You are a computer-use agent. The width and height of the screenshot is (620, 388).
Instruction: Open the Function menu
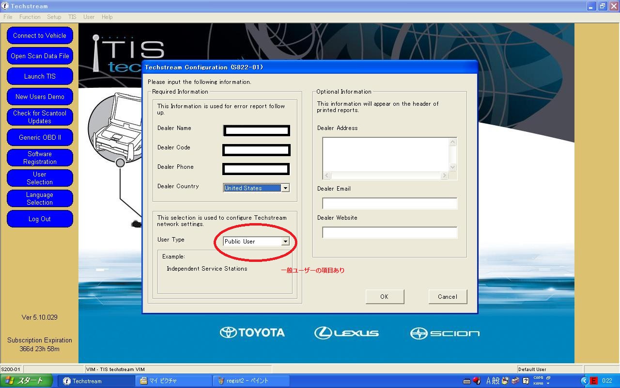click(x=30, y=17)
